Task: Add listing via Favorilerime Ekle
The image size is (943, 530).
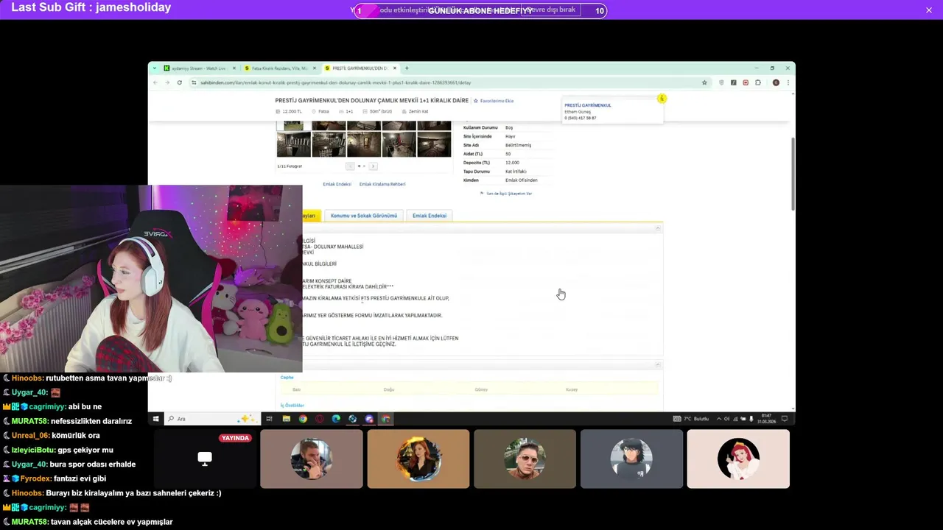Action: (x=494, y=101)
